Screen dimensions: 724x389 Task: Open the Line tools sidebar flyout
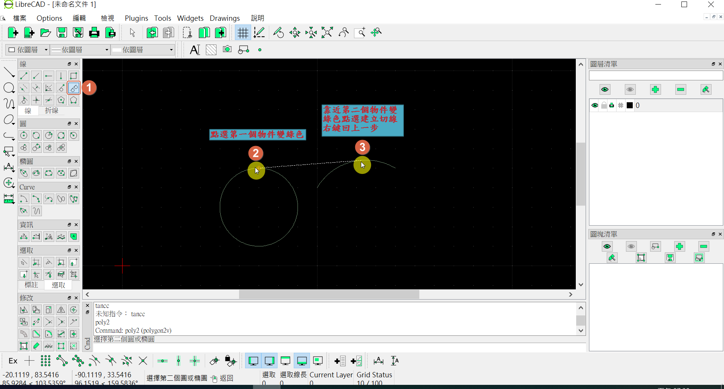pos(9,72)
